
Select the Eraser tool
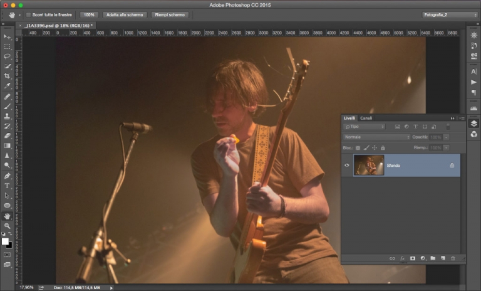(x=7, y=136)
